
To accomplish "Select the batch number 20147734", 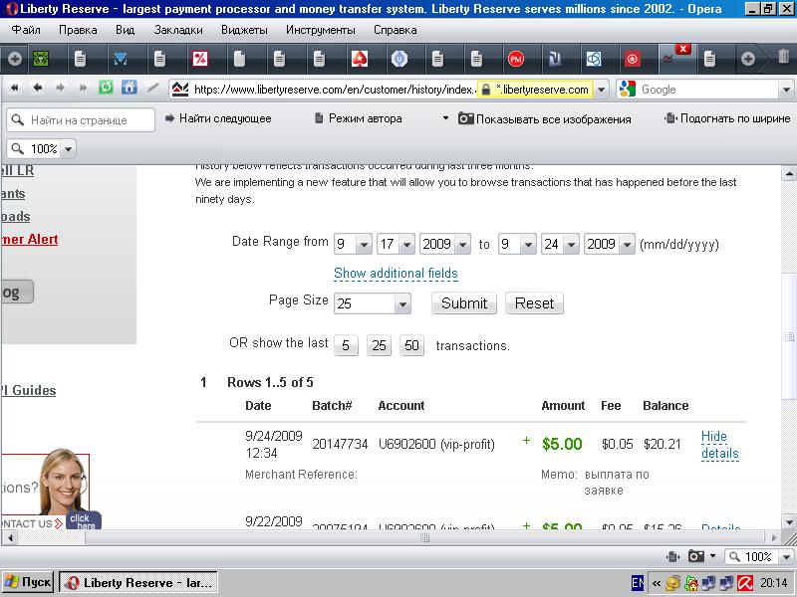I will tap(340, 444).
